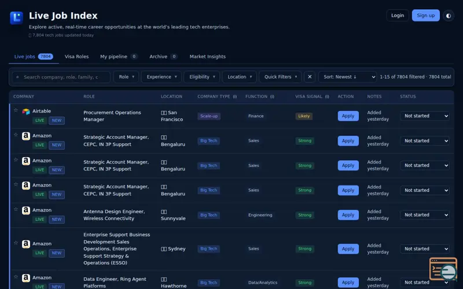Screen dimensions: 463x289
Task: Click Antenna Design Engineer, Wireless Connectivity title
Action: pyautogui.click(x=114, y=215)
